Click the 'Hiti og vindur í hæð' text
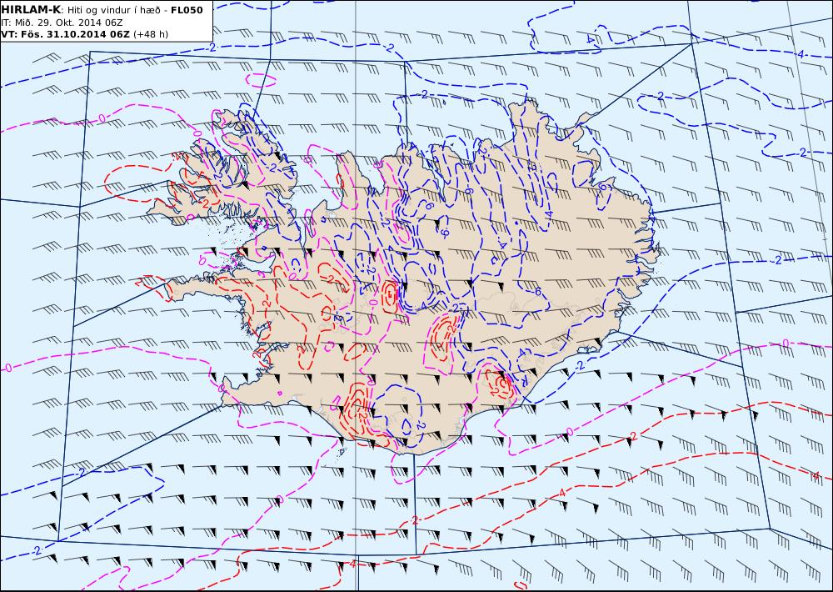This screenshot has height=592, width=833. point(113,10)
